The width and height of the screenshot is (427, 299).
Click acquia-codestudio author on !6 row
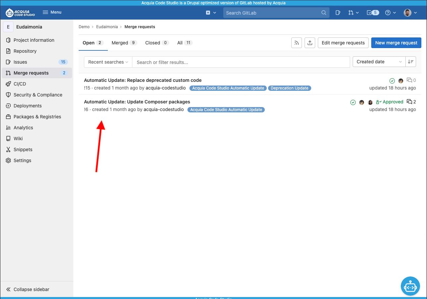point(164,109)
